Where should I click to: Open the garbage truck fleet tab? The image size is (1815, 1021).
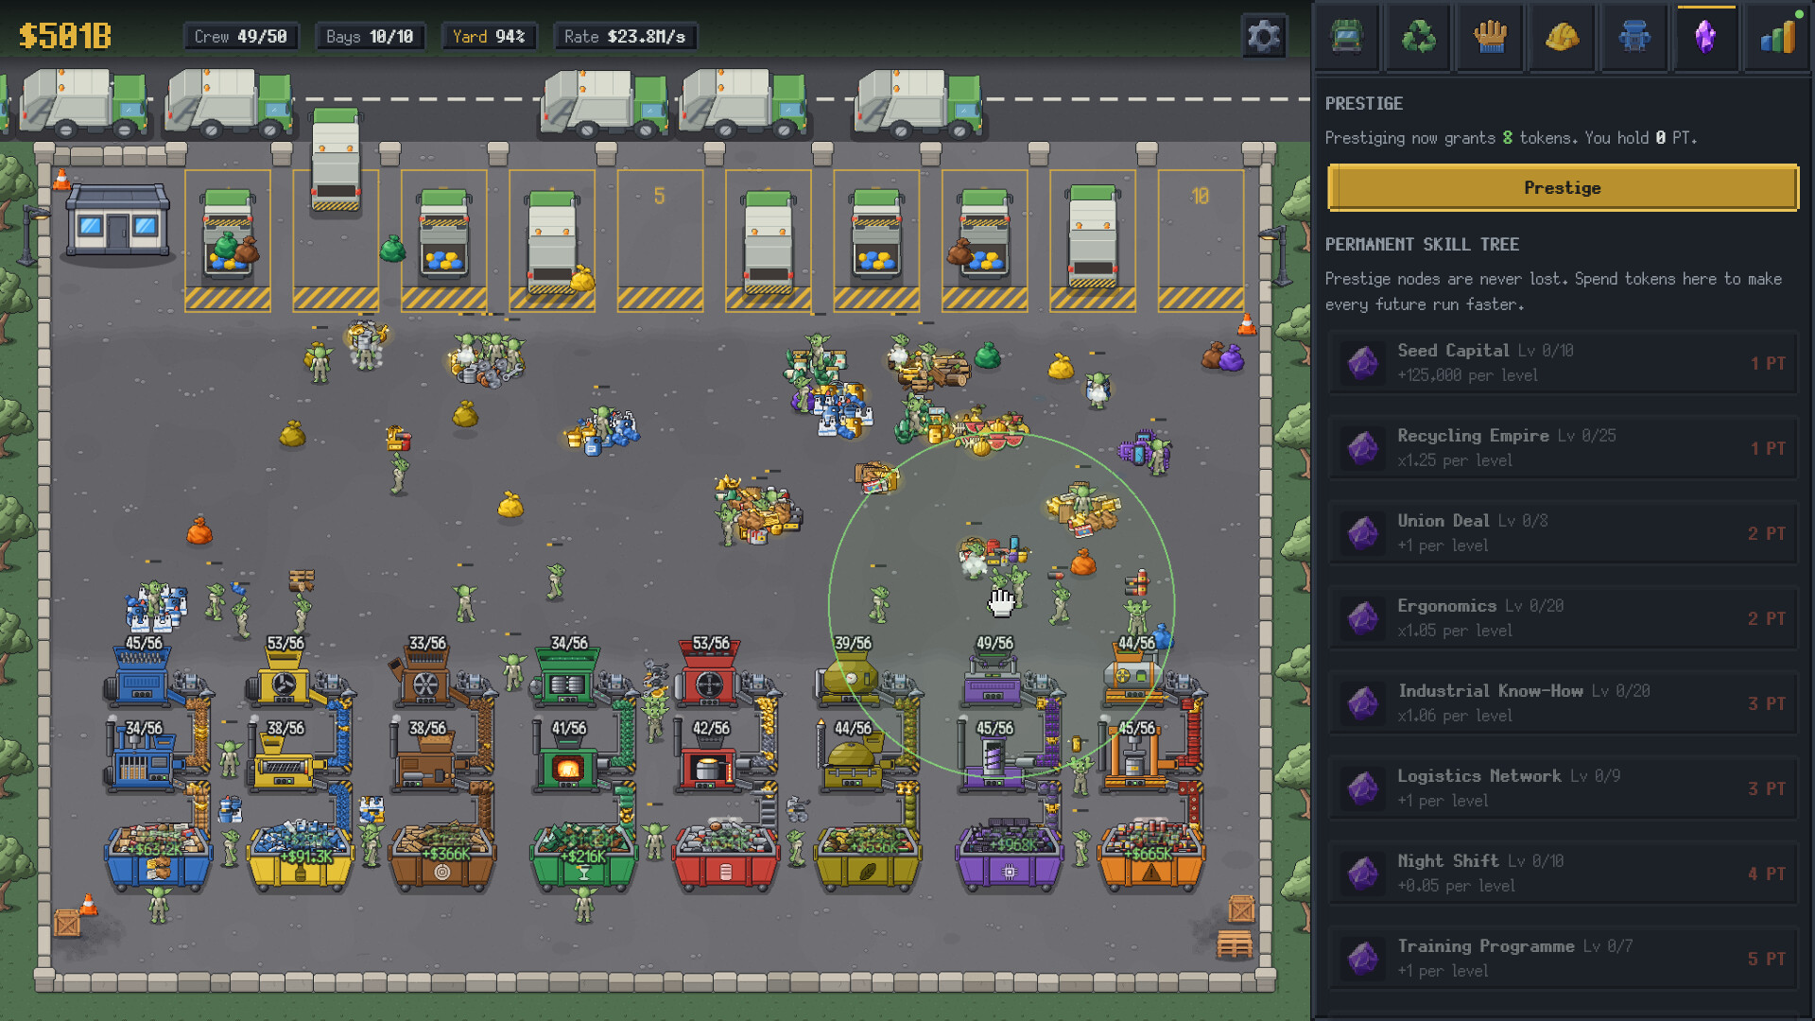[x=1346, y=37]
